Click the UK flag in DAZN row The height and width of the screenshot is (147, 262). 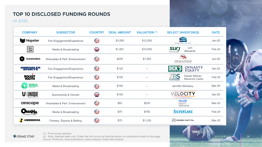tap(97, 49)
